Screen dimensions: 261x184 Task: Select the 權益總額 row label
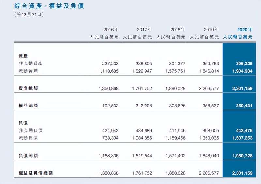click(x=28, y=106)
